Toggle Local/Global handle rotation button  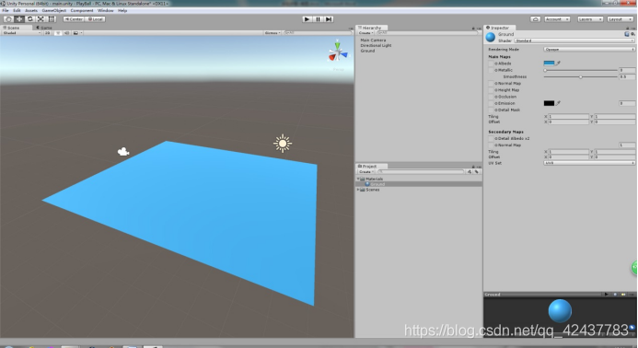[96, 19]
